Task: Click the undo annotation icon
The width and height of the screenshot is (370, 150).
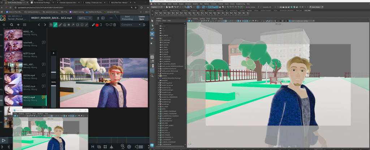Action: pyautogui.click(x=107, y=25)
